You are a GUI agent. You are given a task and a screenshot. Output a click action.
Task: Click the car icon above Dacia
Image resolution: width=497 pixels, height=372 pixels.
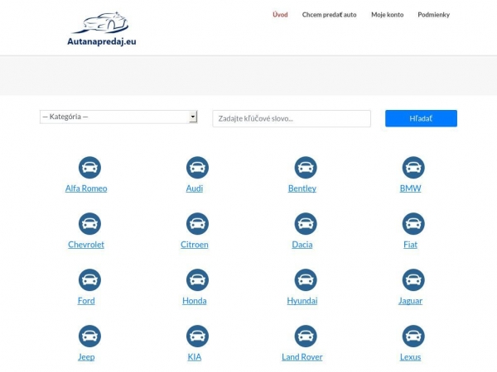tap(306, 224)
